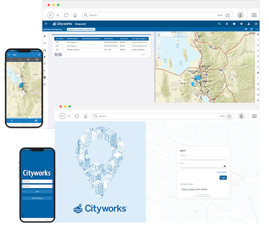Click locate button on dashboard map
Image resolution: width=269 pixels, height=225 pixels.
pos(159,53)
